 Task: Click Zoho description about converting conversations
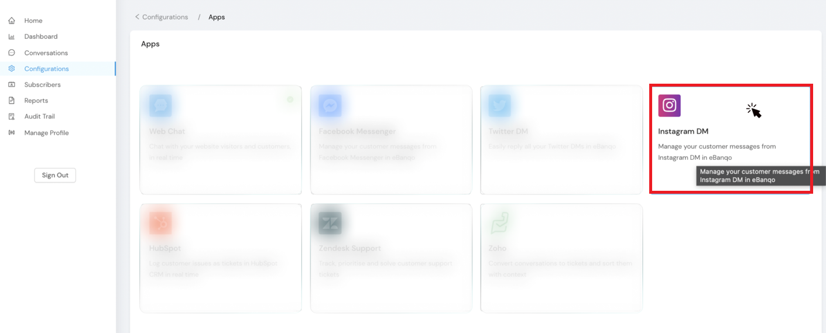tap(560, 269)
